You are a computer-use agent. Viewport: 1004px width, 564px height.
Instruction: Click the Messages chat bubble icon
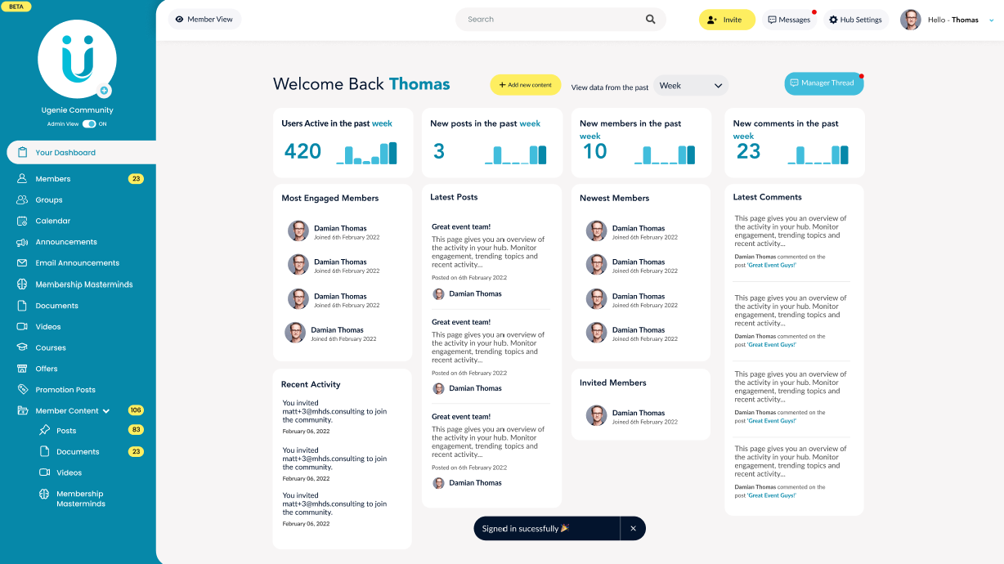773,20
